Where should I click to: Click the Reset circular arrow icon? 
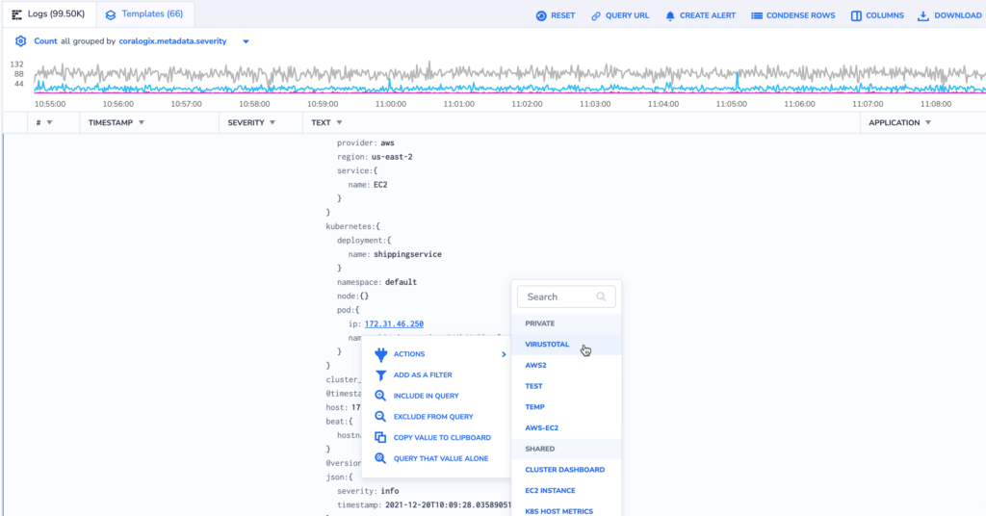pos(541,15)
